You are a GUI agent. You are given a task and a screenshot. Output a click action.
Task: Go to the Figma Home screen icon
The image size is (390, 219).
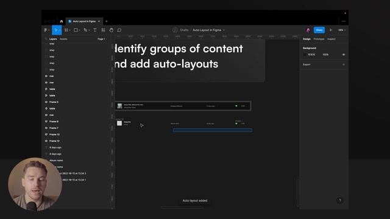coord(62,21)
